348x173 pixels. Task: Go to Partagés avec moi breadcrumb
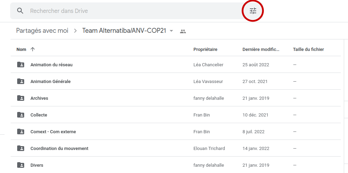coord(42,31)
